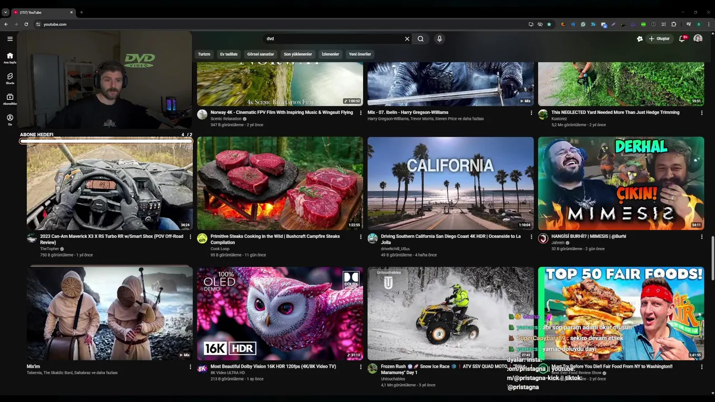This screenshot has height=402, width=715.
Task: Open options menu for HANGİSİ BURHİ video
Action: coord(702,237)
